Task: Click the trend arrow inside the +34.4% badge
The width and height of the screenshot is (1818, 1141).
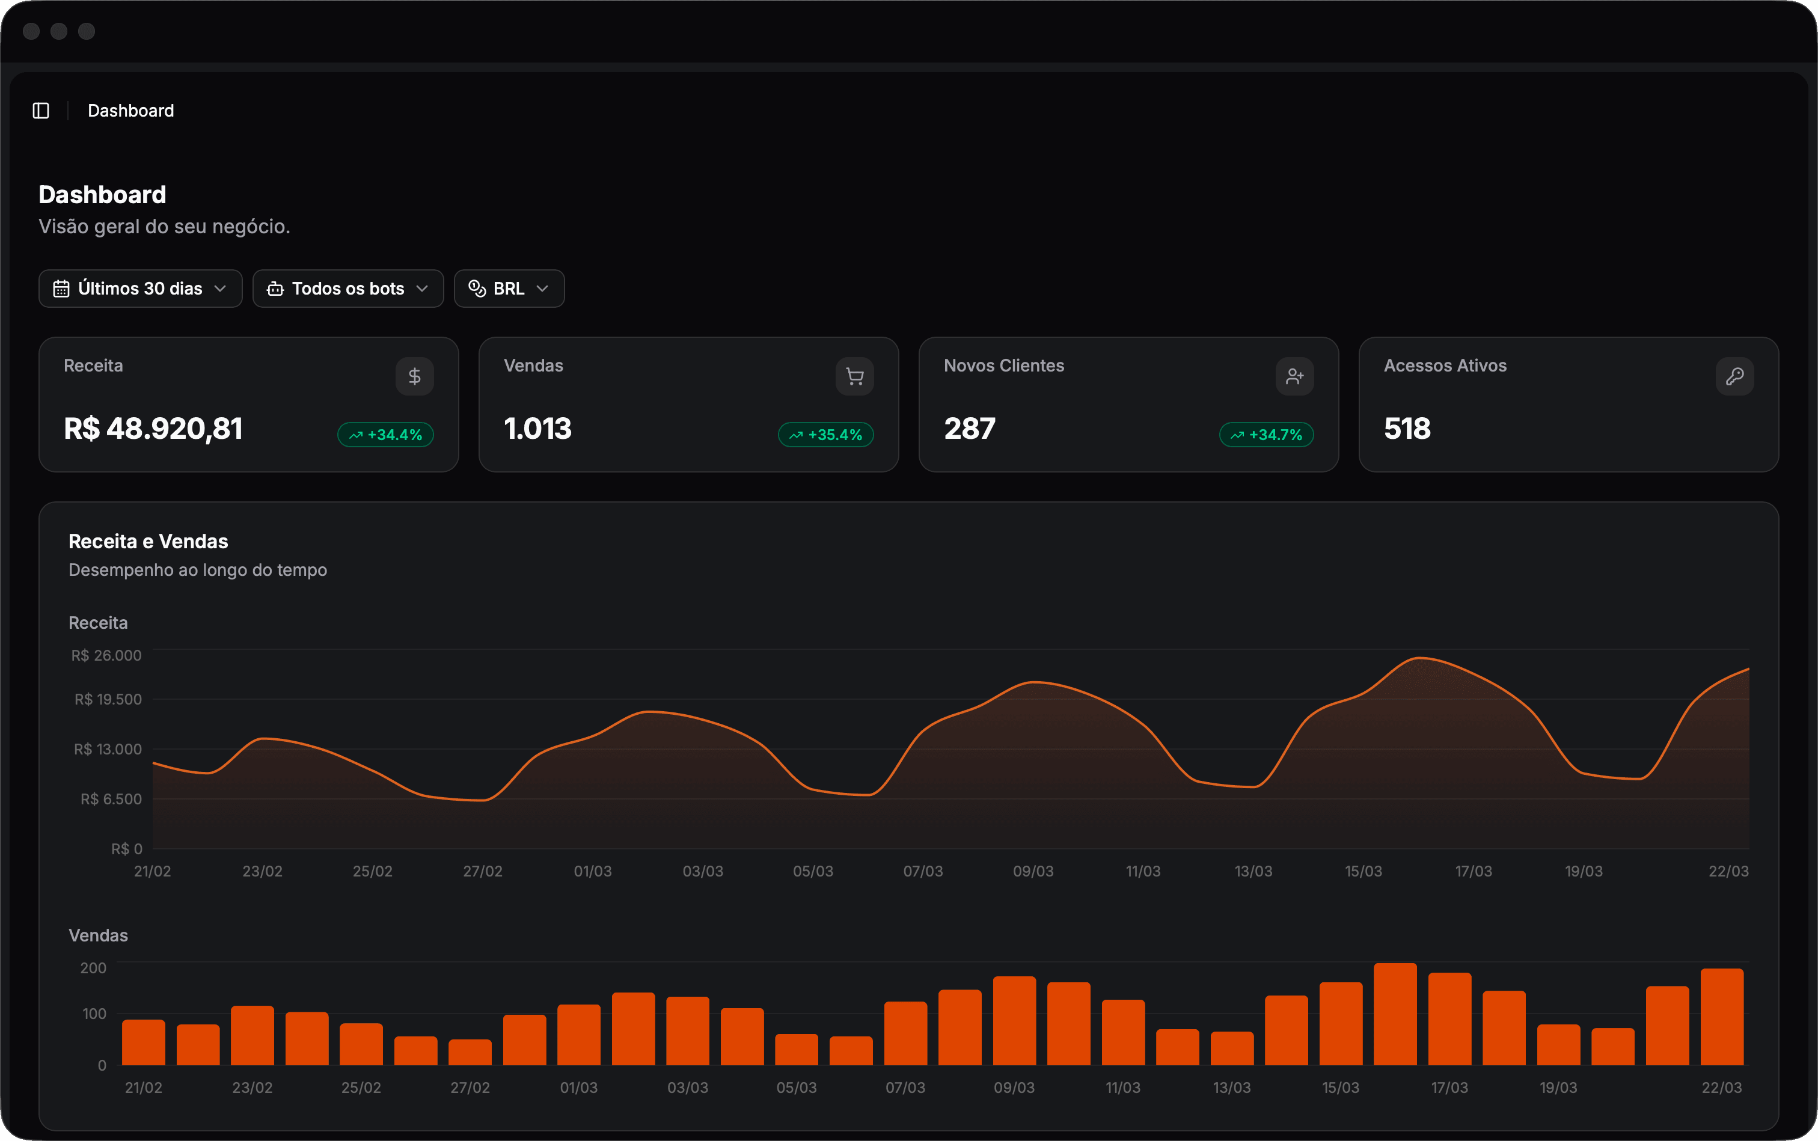Action: pyautogui.click(x=356, y=435)
